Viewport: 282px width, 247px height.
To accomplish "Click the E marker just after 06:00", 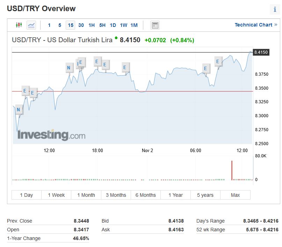I will click(x=205, y=68).
